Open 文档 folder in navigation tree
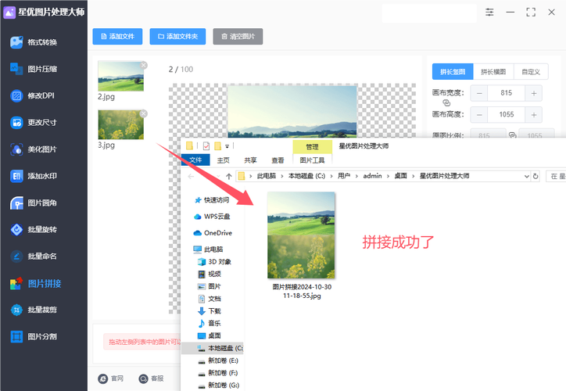The image size is (566, 391). coord(210,299)
